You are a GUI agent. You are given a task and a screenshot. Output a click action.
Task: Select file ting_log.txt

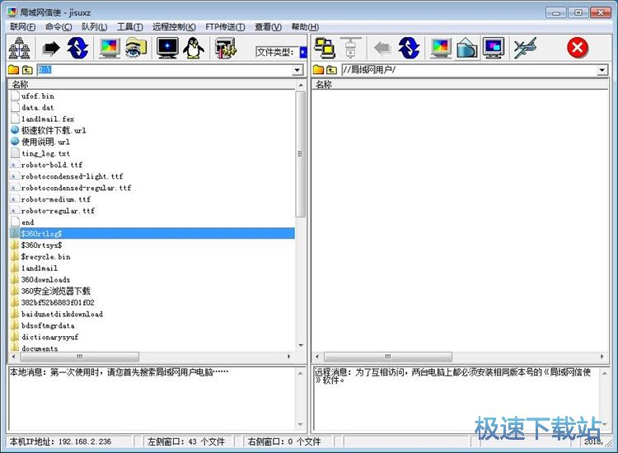(x=45, y=154)
